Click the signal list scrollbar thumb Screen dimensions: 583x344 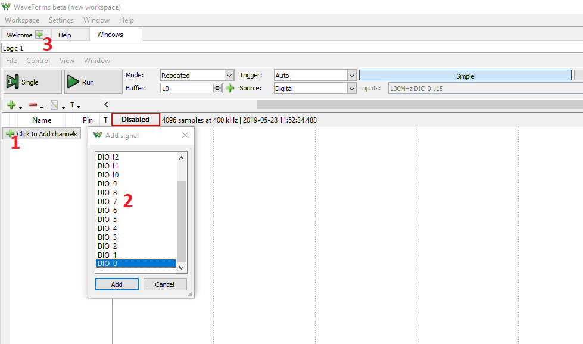pyautogui.click(x=181, y=221)
